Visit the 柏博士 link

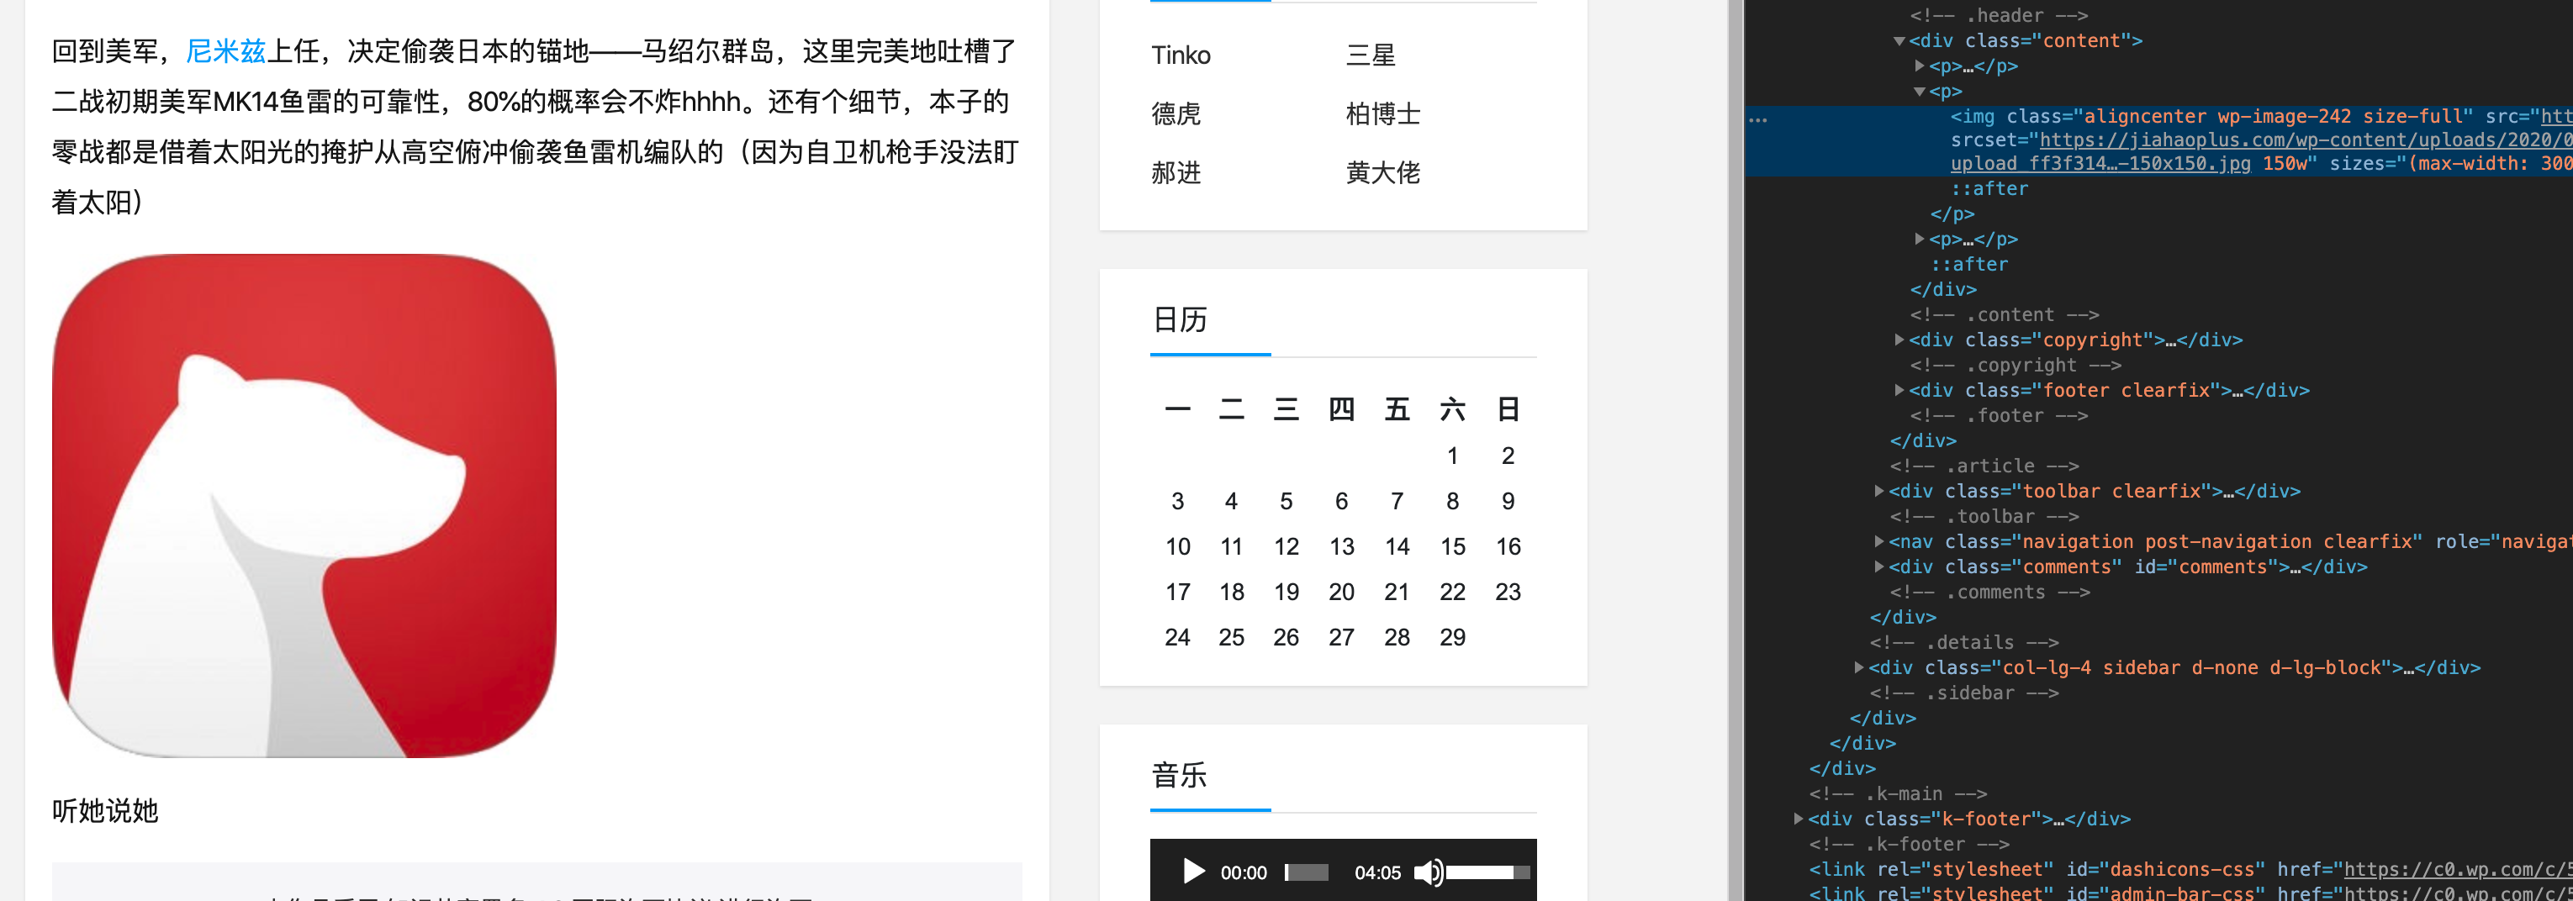(x=1383, y=113)
